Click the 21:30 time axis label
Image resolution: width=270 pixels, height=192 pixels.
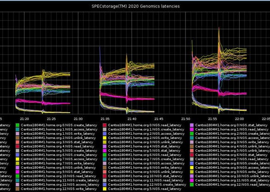78,119
